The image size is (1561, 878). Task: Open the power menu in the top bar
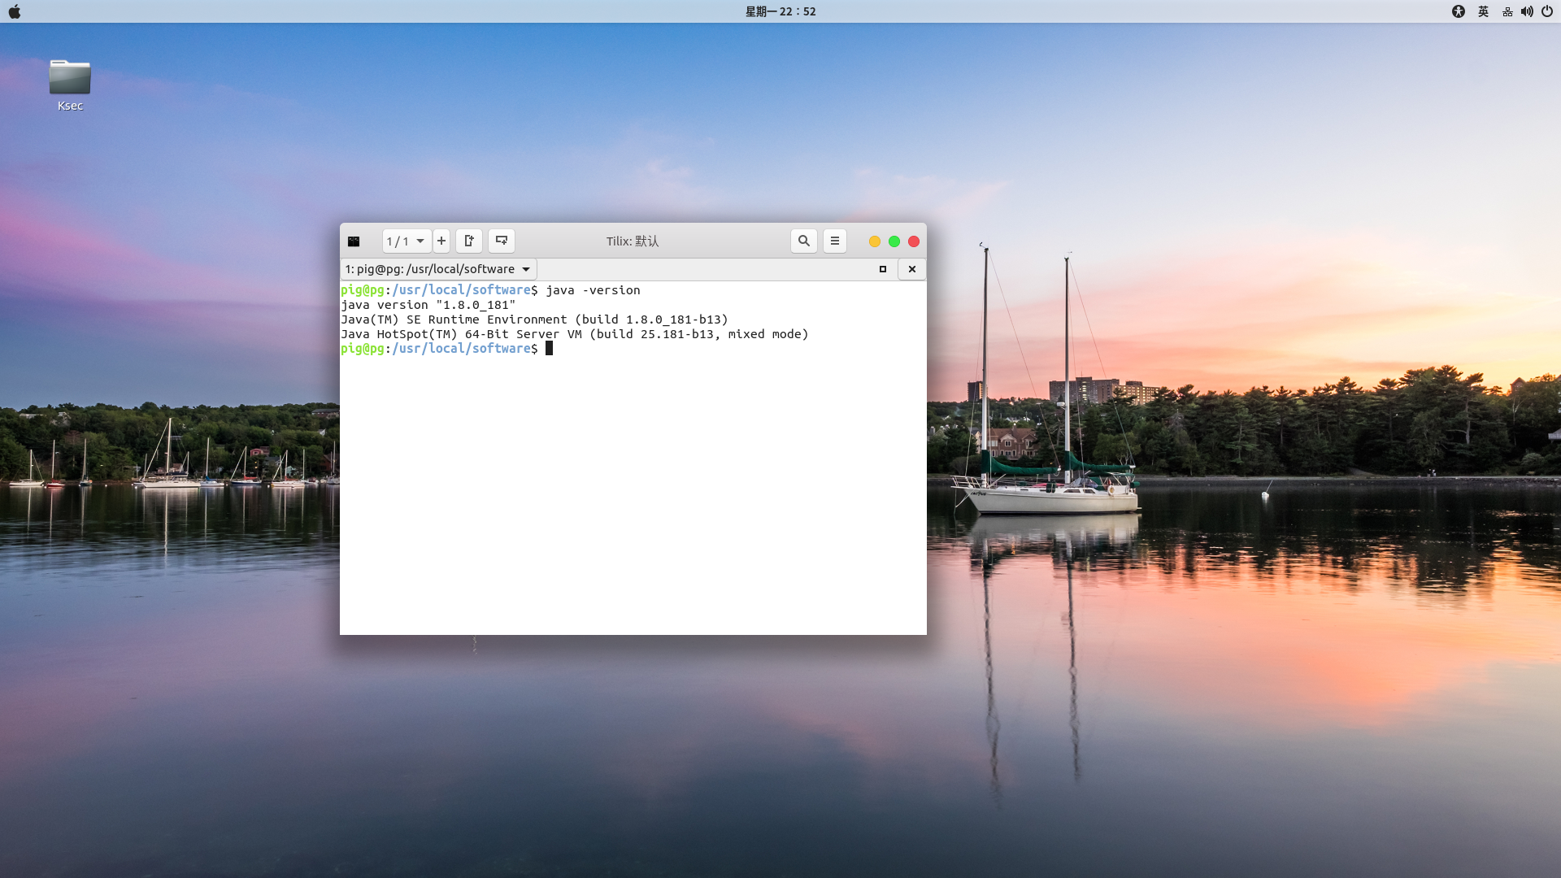click(1547, 11)
